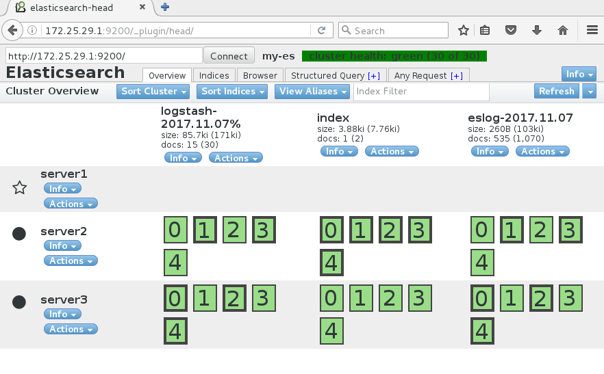Select logstash shard 0 on server2

point(175,230)
